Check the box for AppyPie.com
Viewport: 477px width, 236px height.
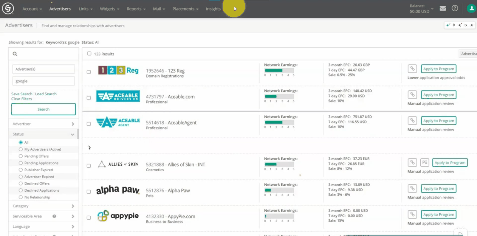tap(89, 218)
